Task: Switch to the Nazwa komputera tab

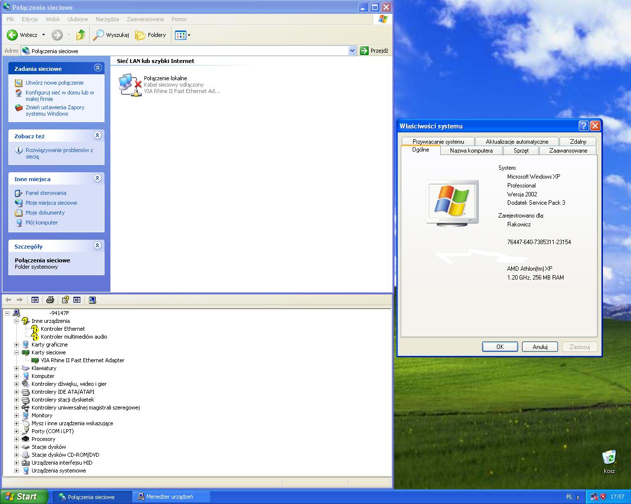Action: pos(471,151)
